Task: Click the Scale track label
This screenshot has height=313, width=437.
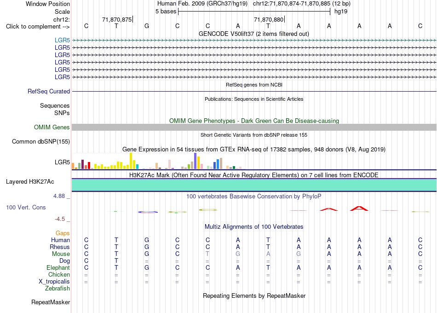Action: click(x=62, y=12)
